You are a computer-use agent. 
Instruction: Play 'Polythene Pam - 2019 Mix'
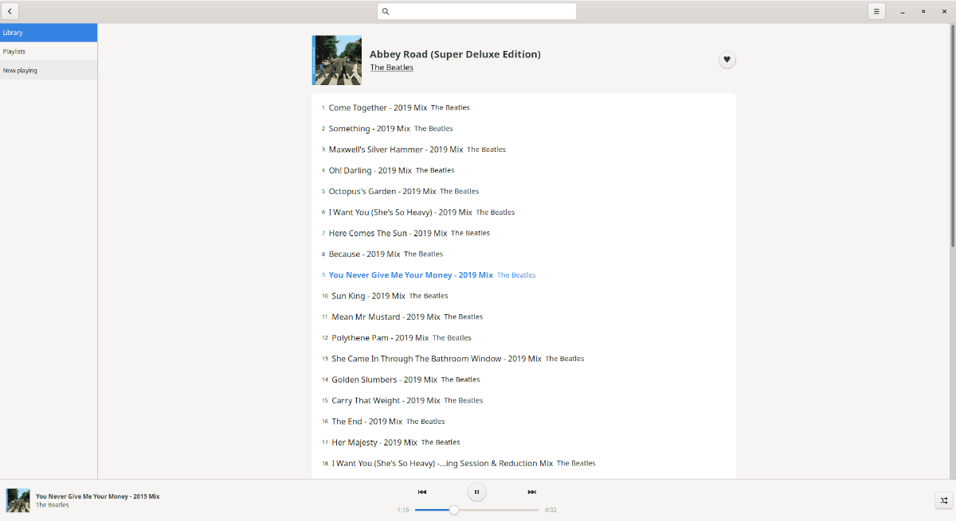tap(523, 337)
